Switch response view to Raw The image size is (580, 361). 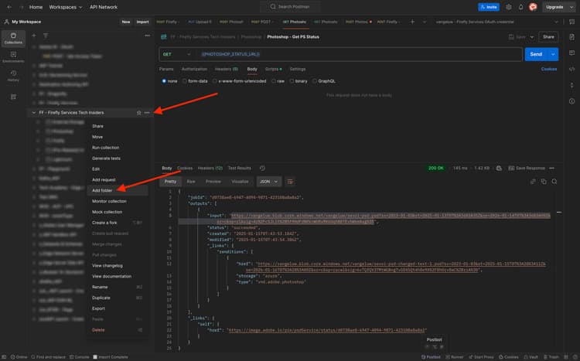click(191, 182)
